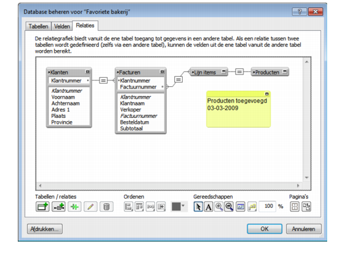This screenshot has width=343, height=256.
Task: Click the trash can delete icon
Action: point(106,207)
